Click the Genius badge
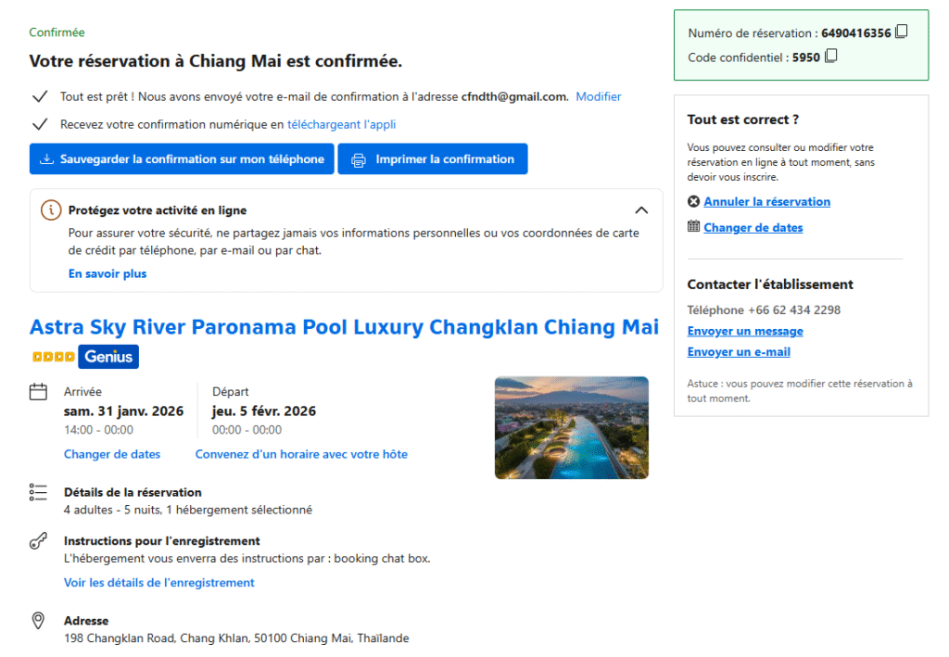The height and width of the screenshot is (657, 949). pyautogui.click(x=108, y=356)
